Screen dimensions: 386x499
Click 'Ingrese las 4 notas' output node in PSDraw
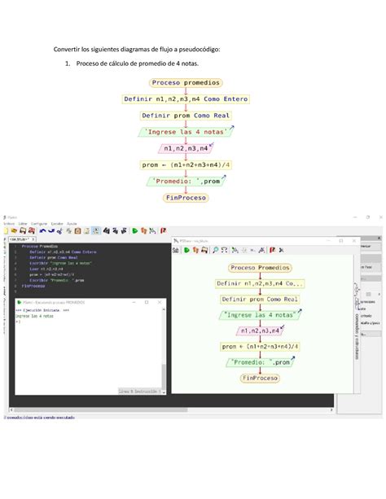260,315
